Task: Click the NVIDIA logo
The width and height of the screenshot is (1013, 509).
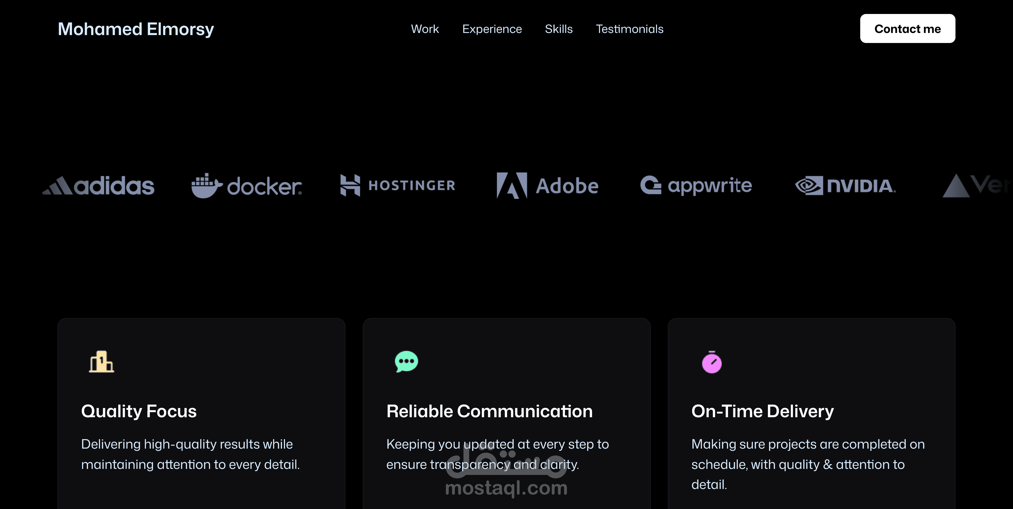Action: coord(845,185)
